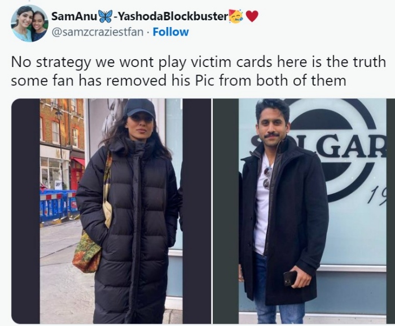Open the left photo of woman in puffer coat
The image size is (395, 326).
[x=111, y=211]
